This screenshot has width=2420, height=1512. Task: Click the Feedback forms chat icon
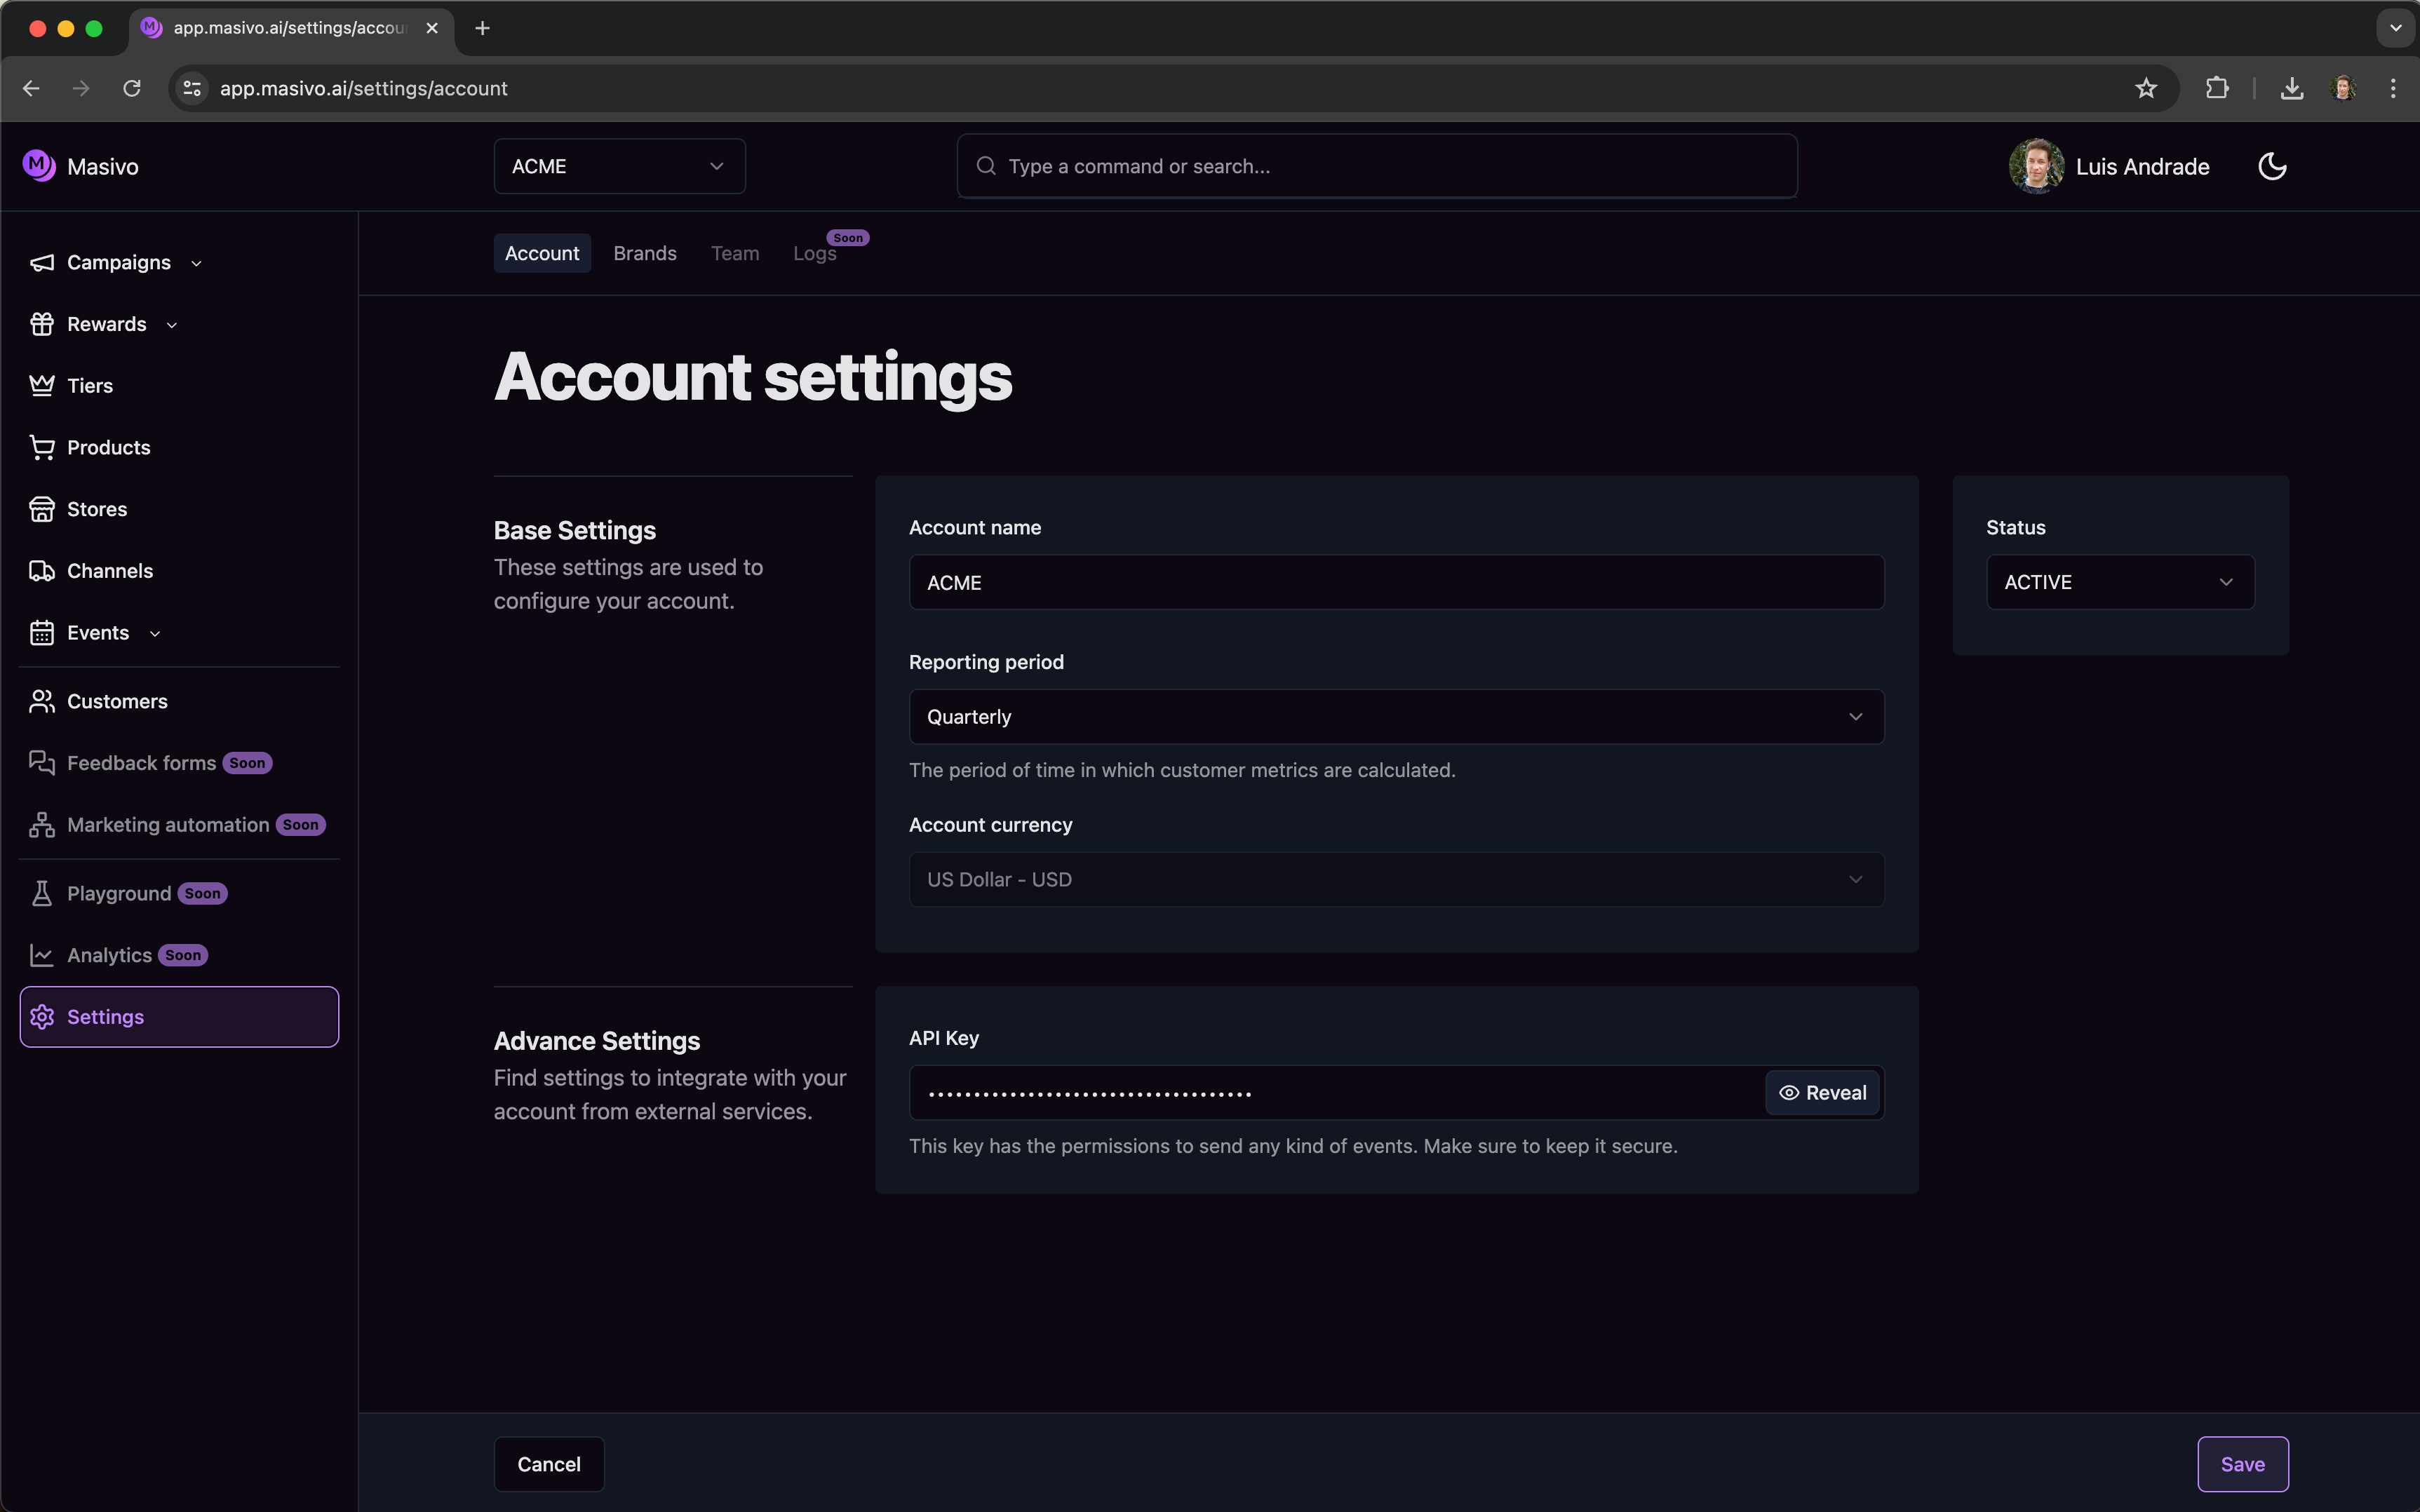tap(42, 763)
